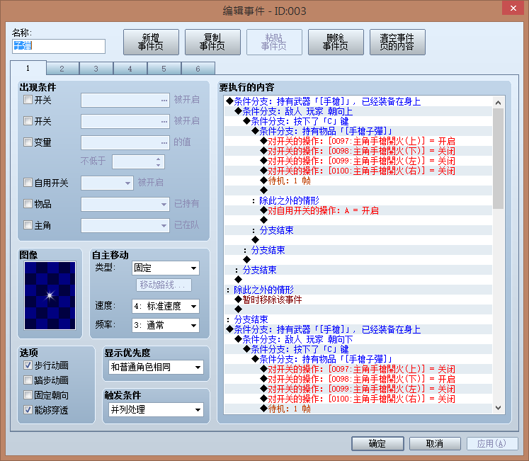The width and height of the screenshot is (529, 461).
Task: Click the 变量 selection field
Action: (125, 142)
